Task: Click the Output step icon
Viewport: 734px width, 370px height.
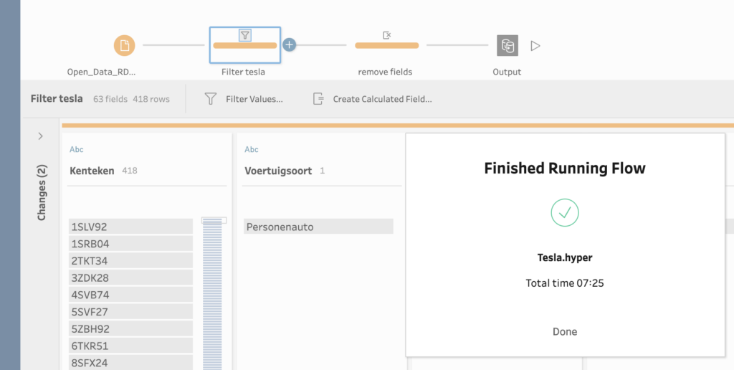Action: (507, 46)
